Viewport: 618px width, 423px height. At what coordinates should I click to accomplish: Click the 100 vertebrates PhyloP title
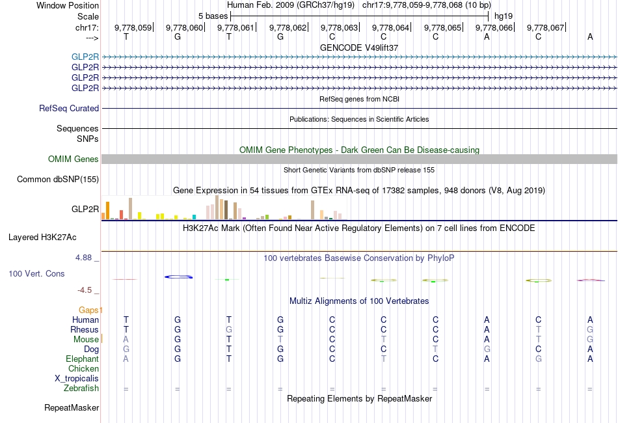[x=358, y=258]
